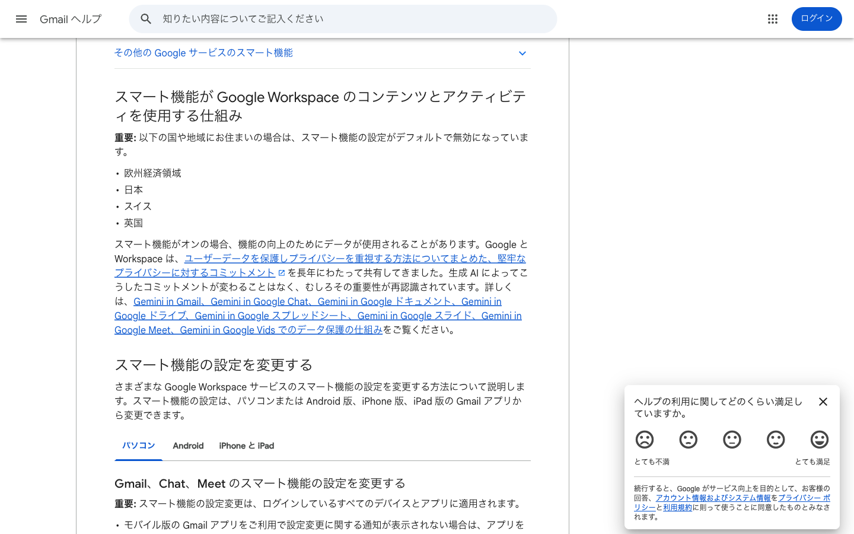Switch to the パソコン tab
Screen dimensions: 854x534
[x=138, y=446]
